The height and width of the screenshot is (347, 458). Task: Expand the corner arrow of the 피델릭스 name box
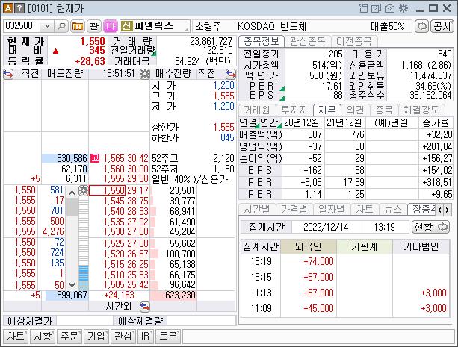click(x=187, y=29)
